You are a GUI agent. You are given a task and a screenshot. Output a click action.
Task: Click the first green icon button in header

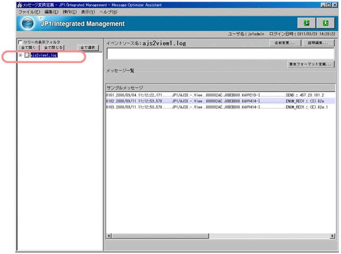(306, 23)
